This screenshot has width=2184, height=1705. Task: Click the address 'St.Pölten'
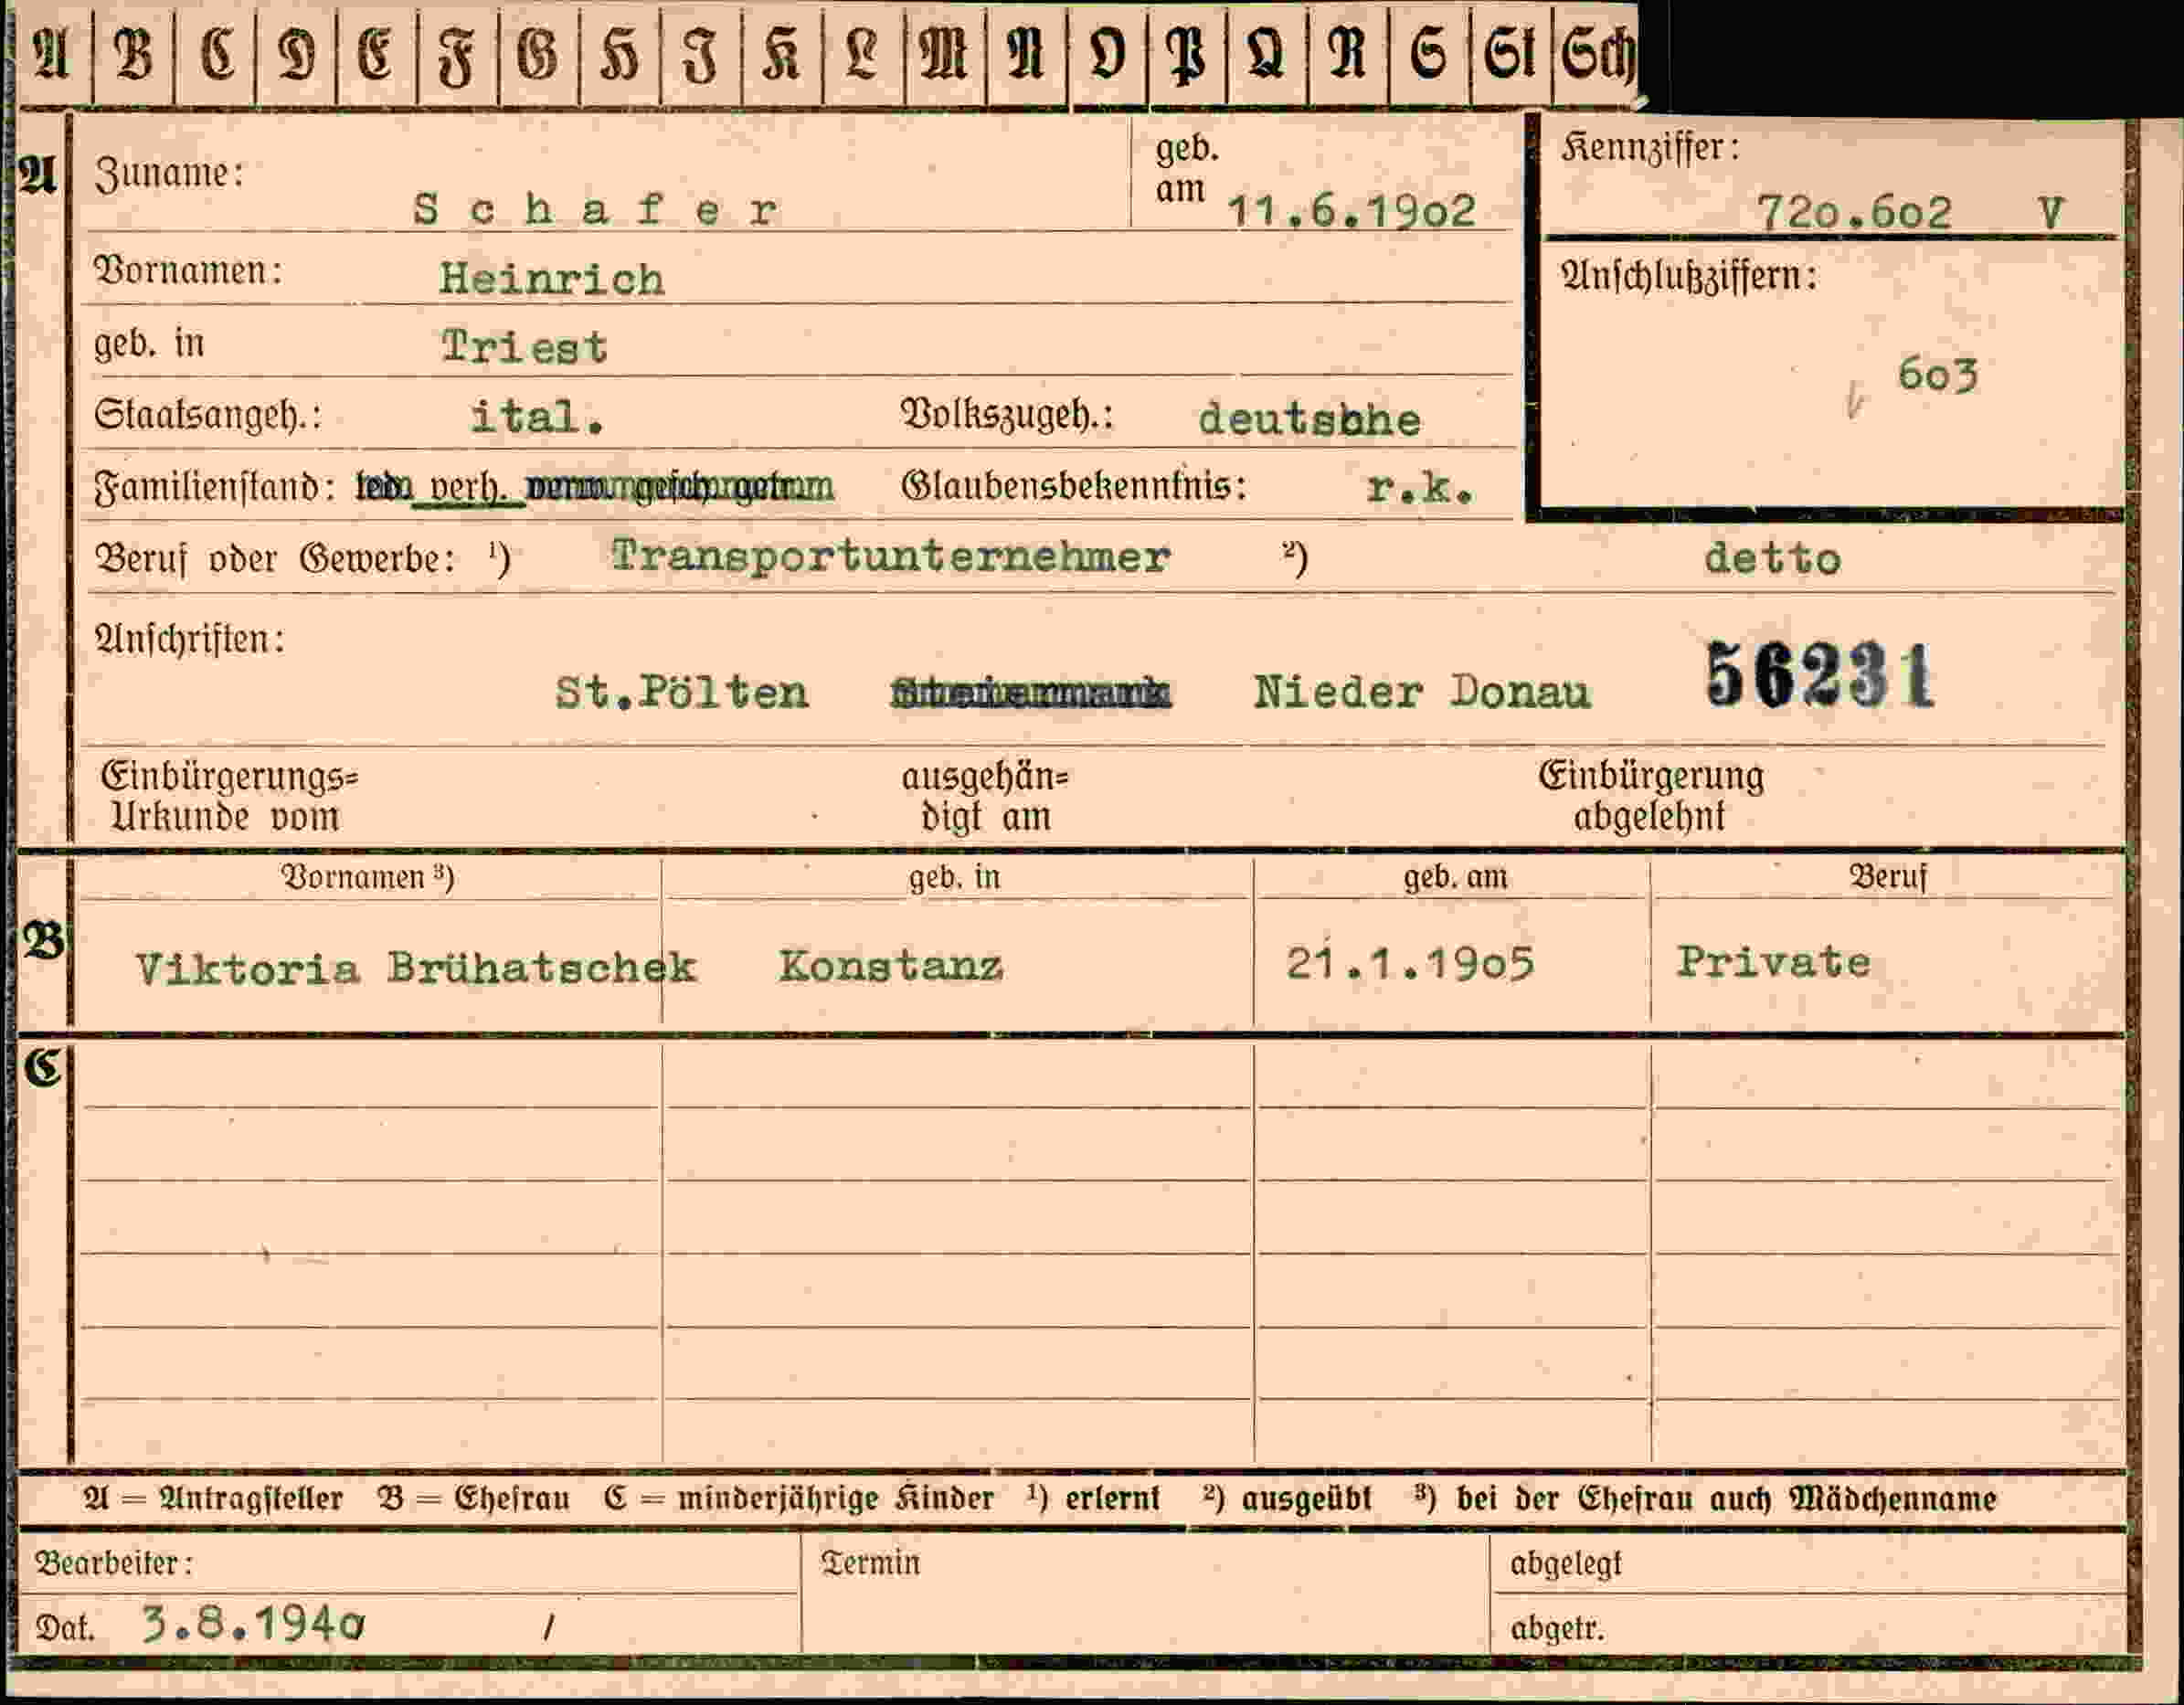pos(682,691)
